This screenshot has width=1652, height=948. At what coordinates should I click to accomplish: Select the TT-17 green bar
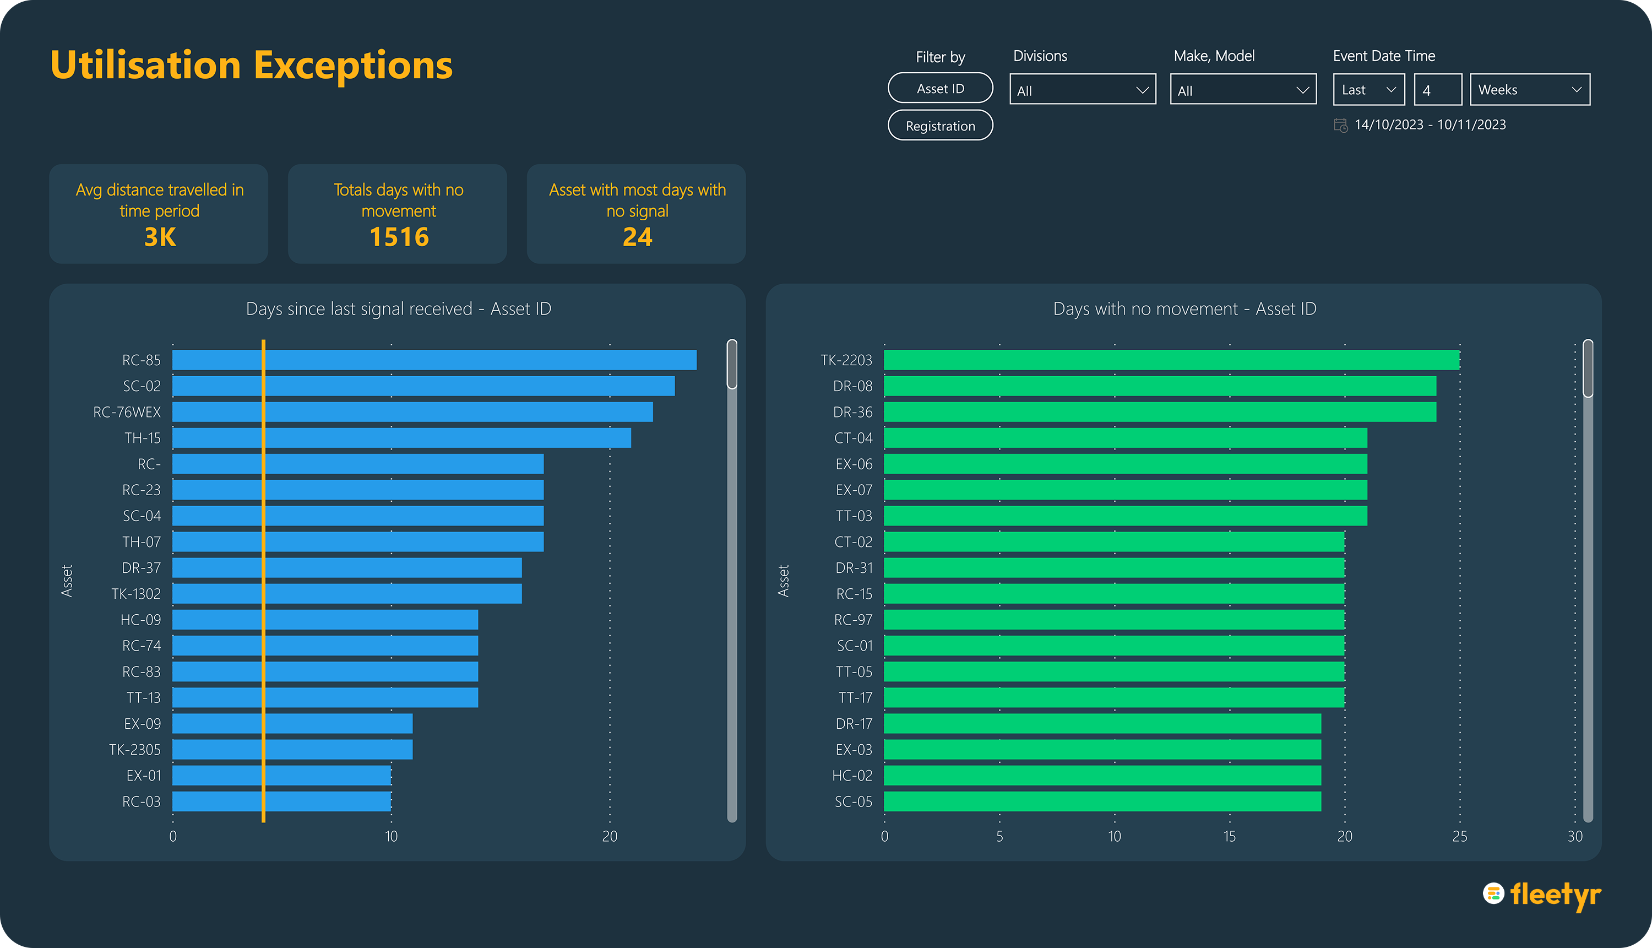click(x=1115, y=698)
